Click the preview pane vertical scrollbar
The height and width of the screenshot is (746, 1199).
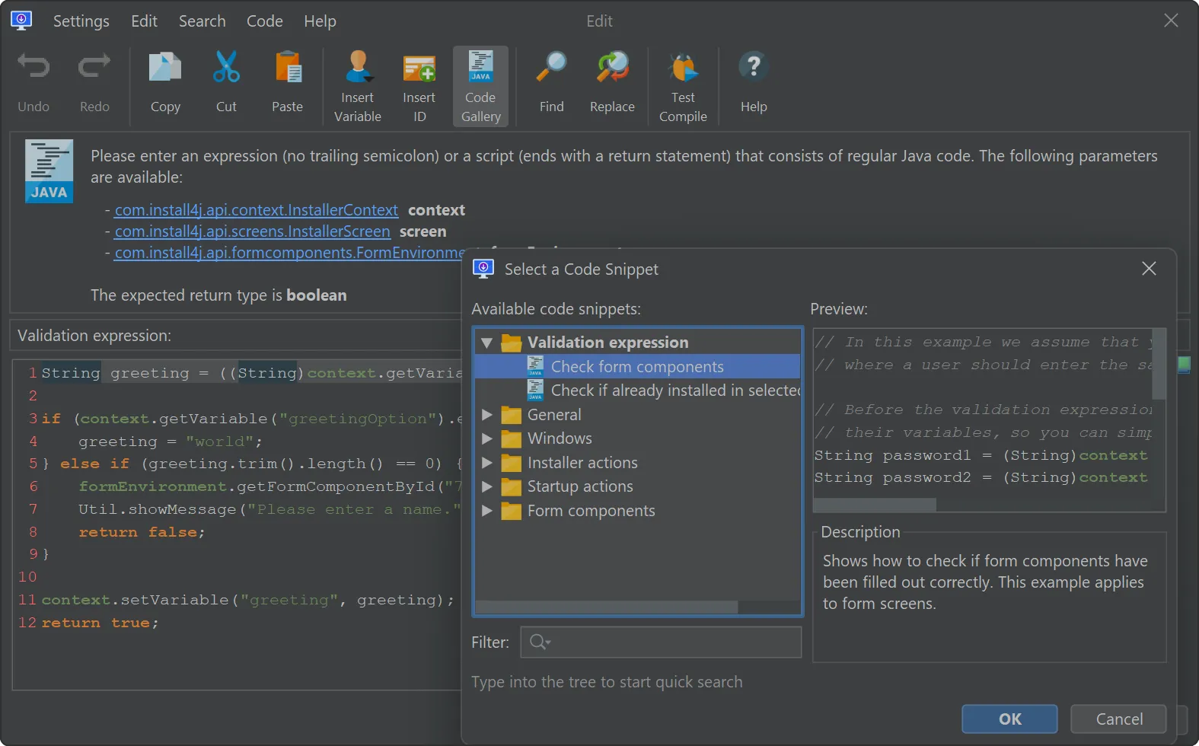click(x=1159, y=364)
